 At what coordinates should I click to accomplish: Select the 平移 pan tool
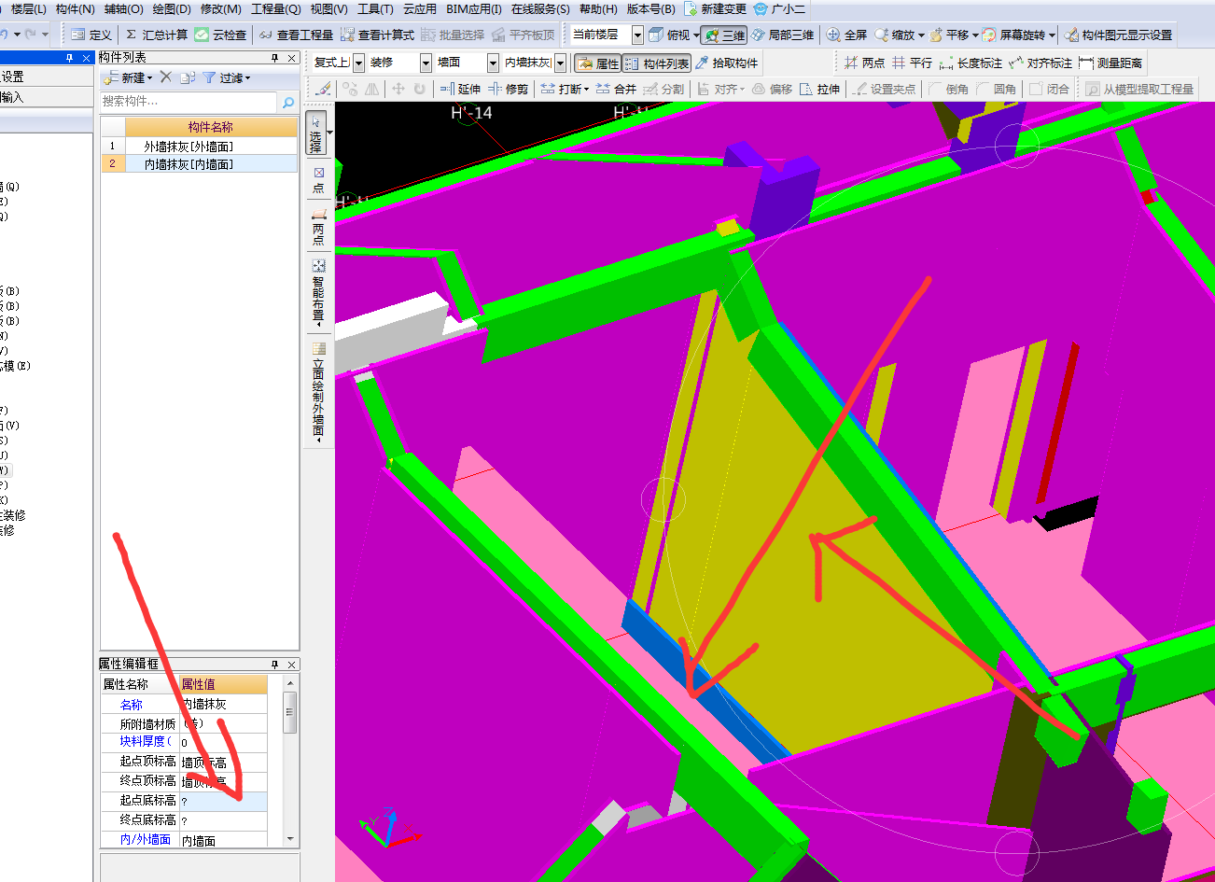(x=949, y=35)
